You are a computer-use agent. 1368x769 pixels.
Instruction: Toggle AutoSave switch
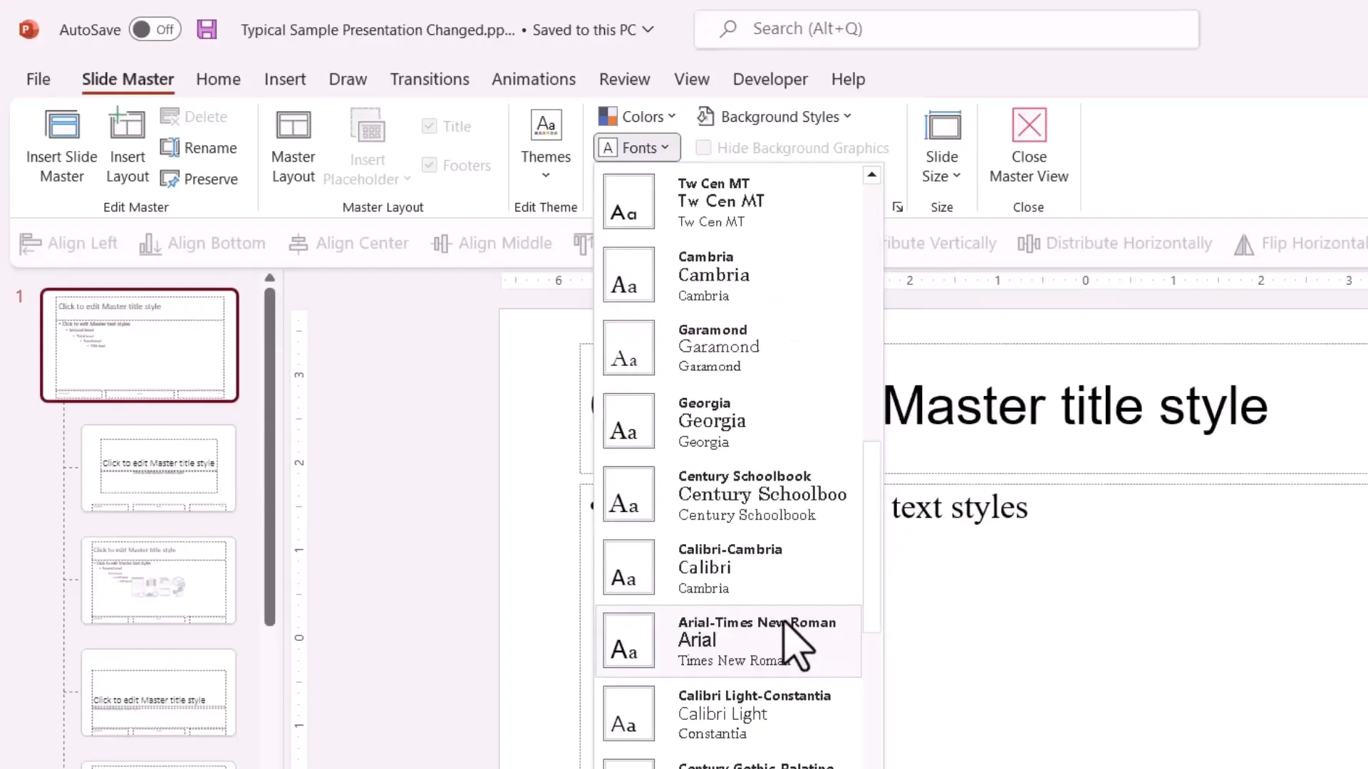tap(155, 29)
